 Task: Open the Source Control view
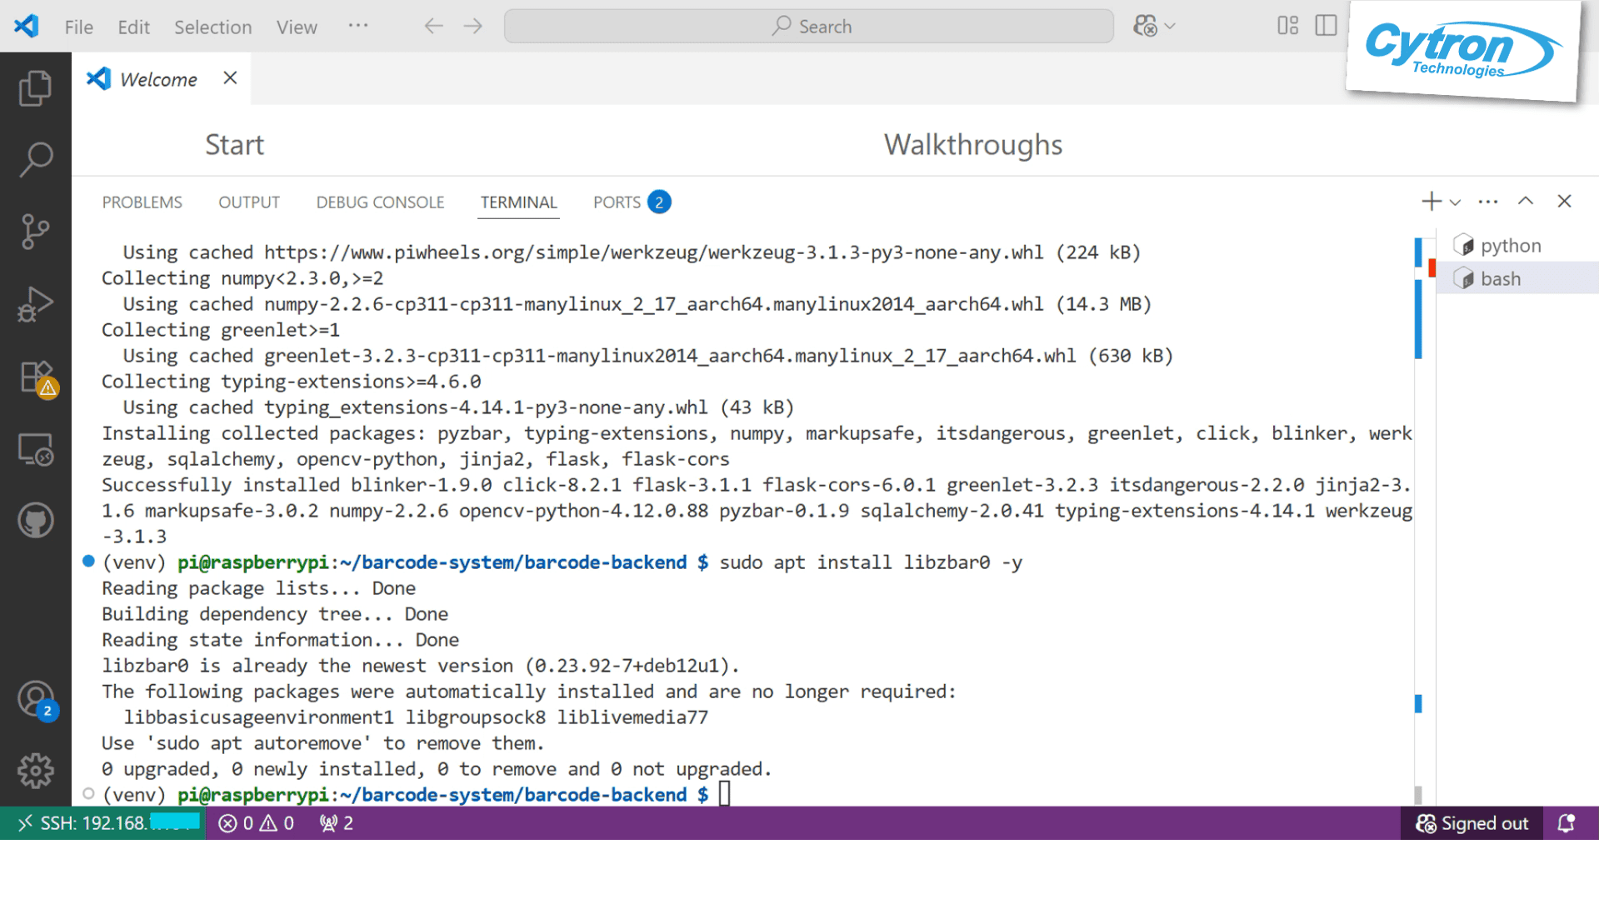35,232
